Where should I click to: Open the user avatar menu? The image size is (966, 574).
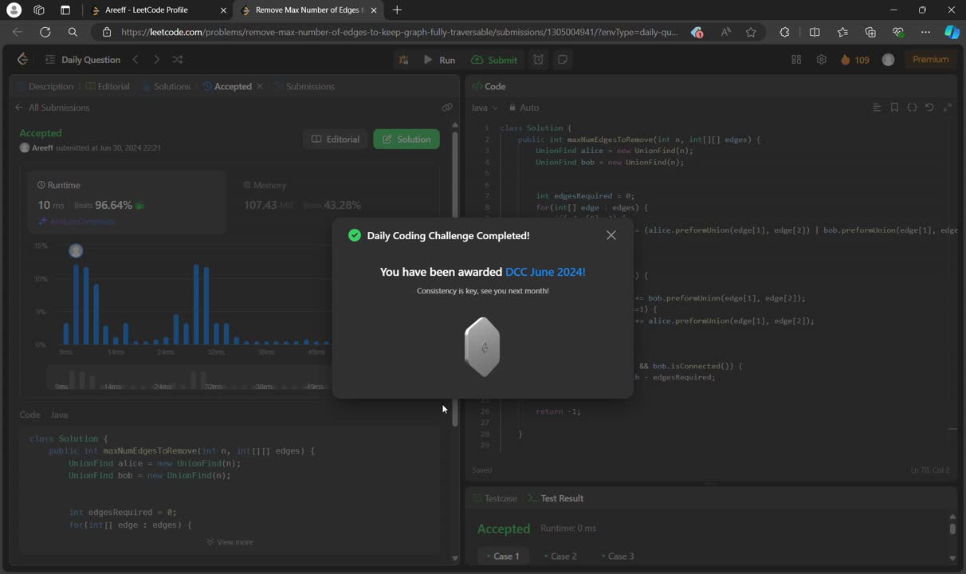coord(888,60)
